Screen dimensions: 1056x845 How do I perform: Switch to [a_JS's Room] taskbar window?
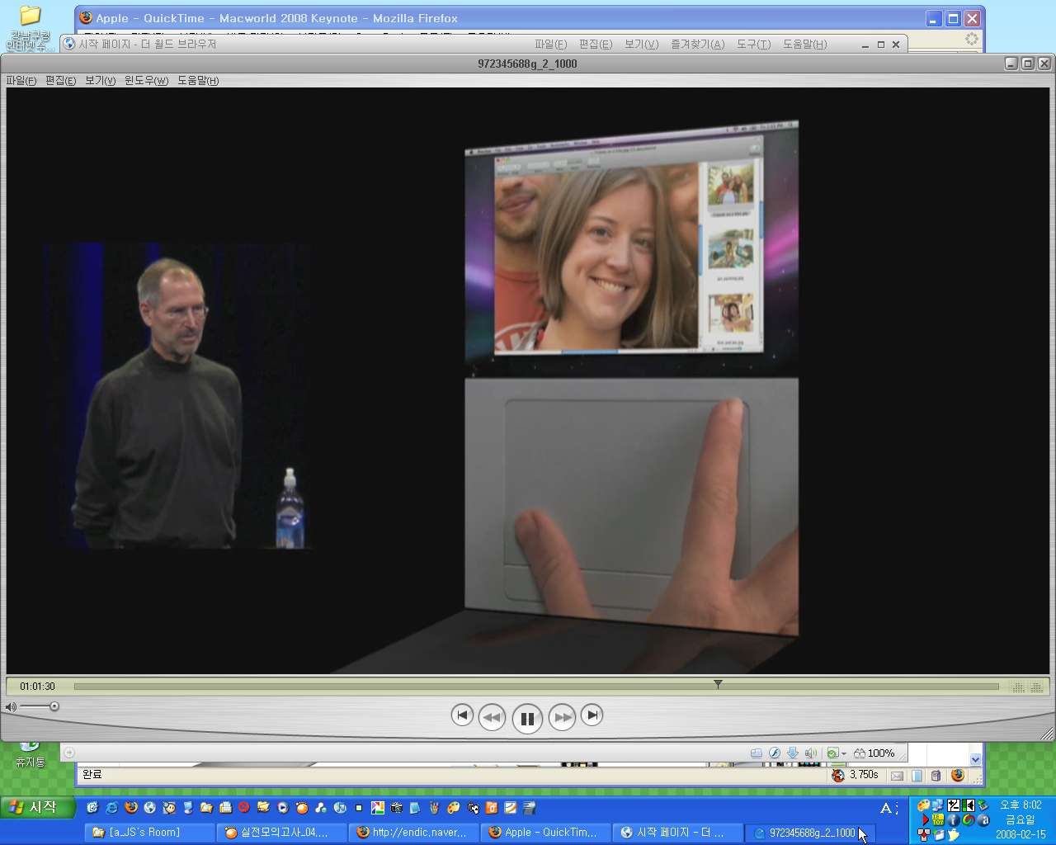(x=149, y=833)
